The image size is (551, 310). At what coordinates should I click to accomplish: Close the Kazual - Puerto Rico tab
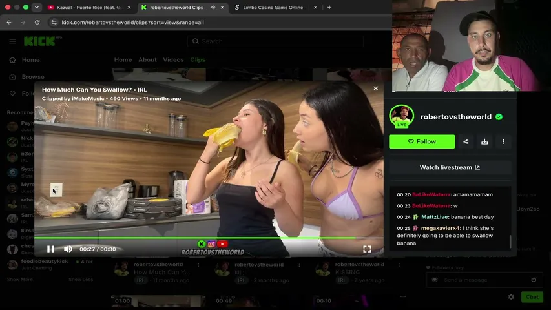click(129, 7)
